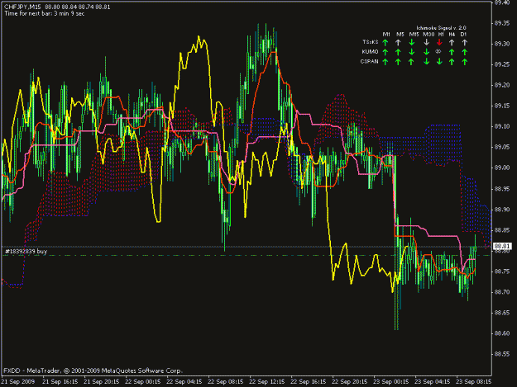
Task: Click the 89.35 price scale label
Action: tap(502, 23)
